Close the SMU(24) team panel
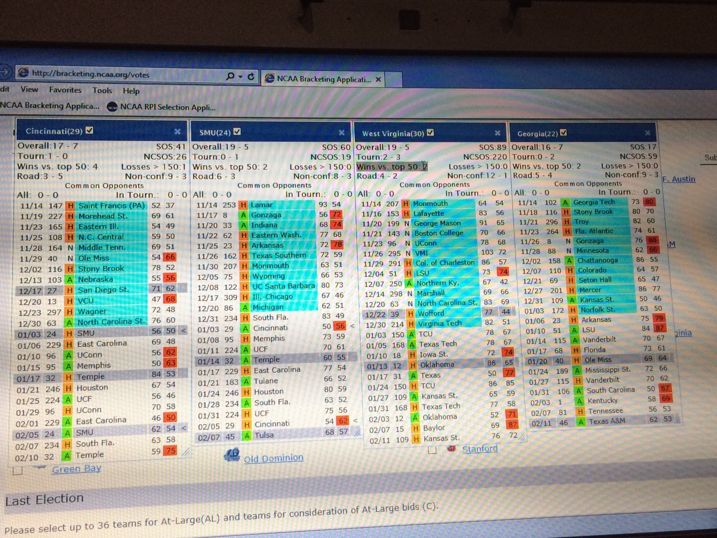Image resolution: width=717 pixels, height=538 pixels. pyautogui.click(x=341, y=133)
